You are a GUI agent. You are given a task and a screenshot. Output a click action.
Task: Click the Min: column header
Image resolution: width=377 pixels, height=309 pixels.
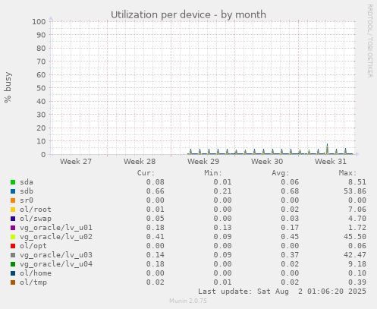coord(213,173)
